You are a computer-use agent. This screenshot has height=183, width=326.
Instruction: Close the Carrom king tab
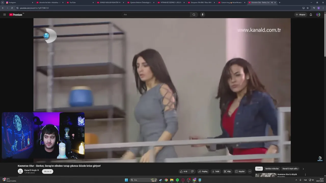coord(245,3)
